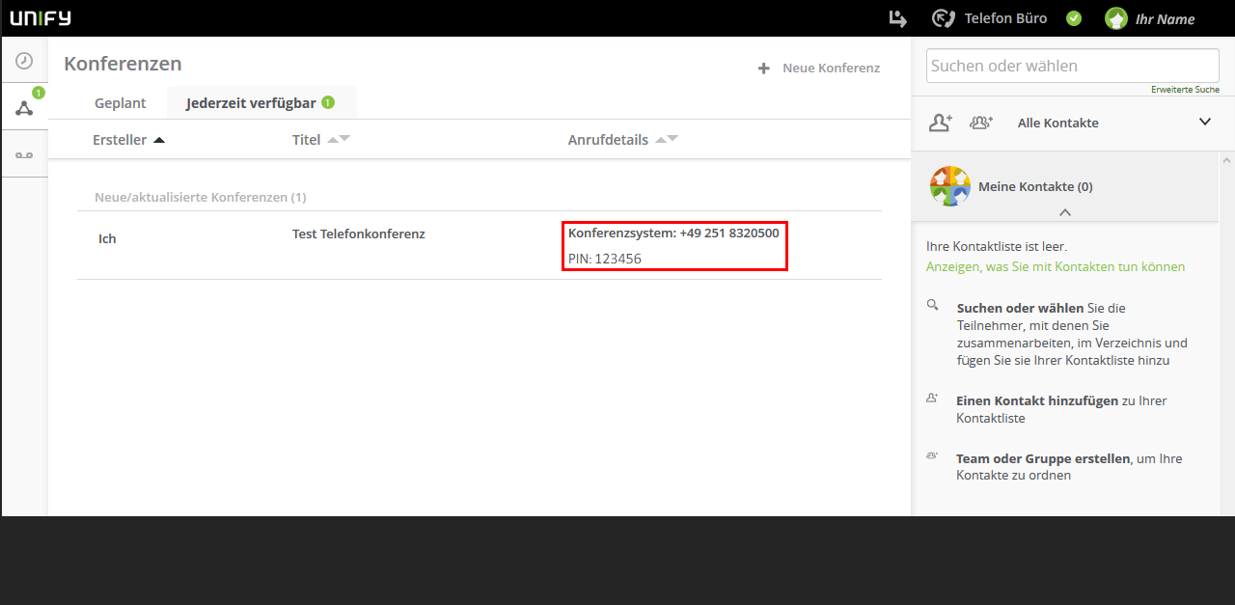The width and height of the screenshot is (1235, 605).
Task: Open the call history clock icon
Action: (24, 61)
